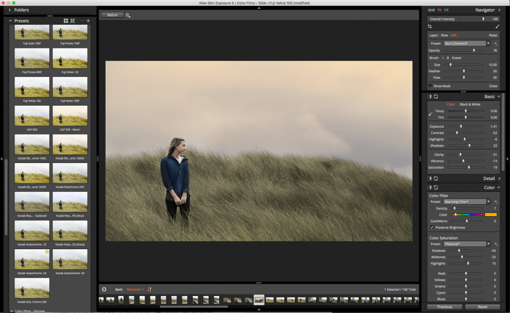Open the Warming Filter preset dropdown
This screenshot has width=510, height=313.
click(x=467, y=201)
